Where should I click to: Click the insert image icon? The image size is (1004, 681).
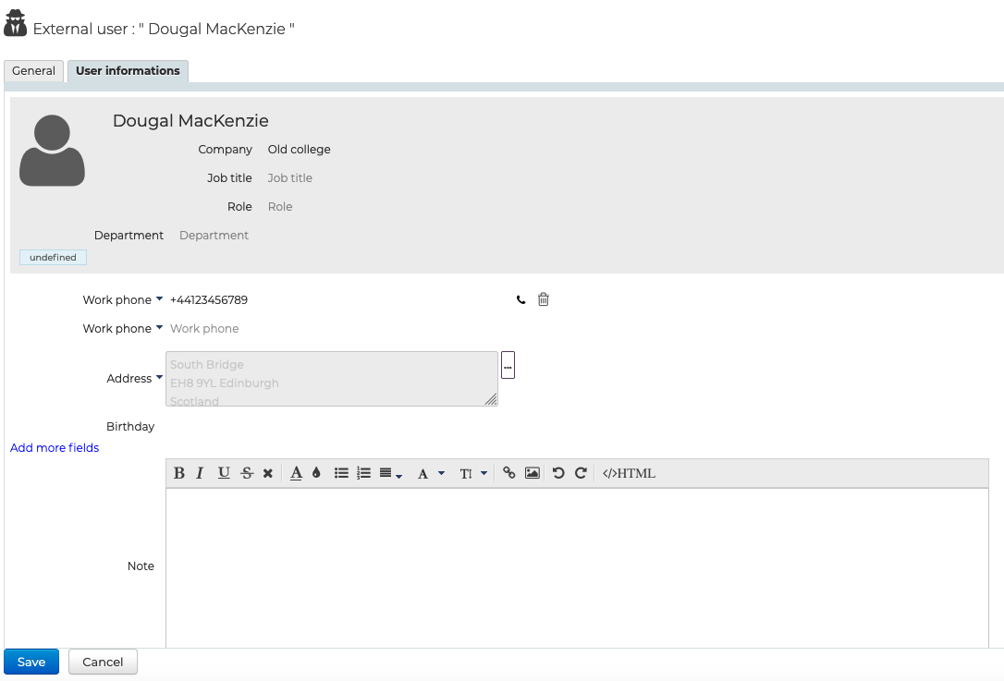pyautogui.click(x=533, y=473)
